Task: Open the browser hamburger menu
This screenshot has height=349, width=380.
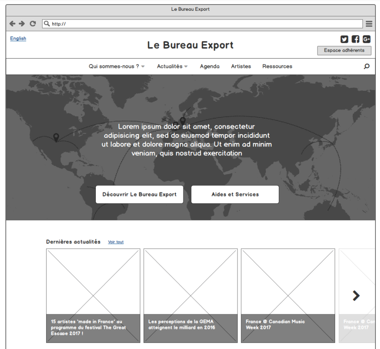Action: (369, 24)
